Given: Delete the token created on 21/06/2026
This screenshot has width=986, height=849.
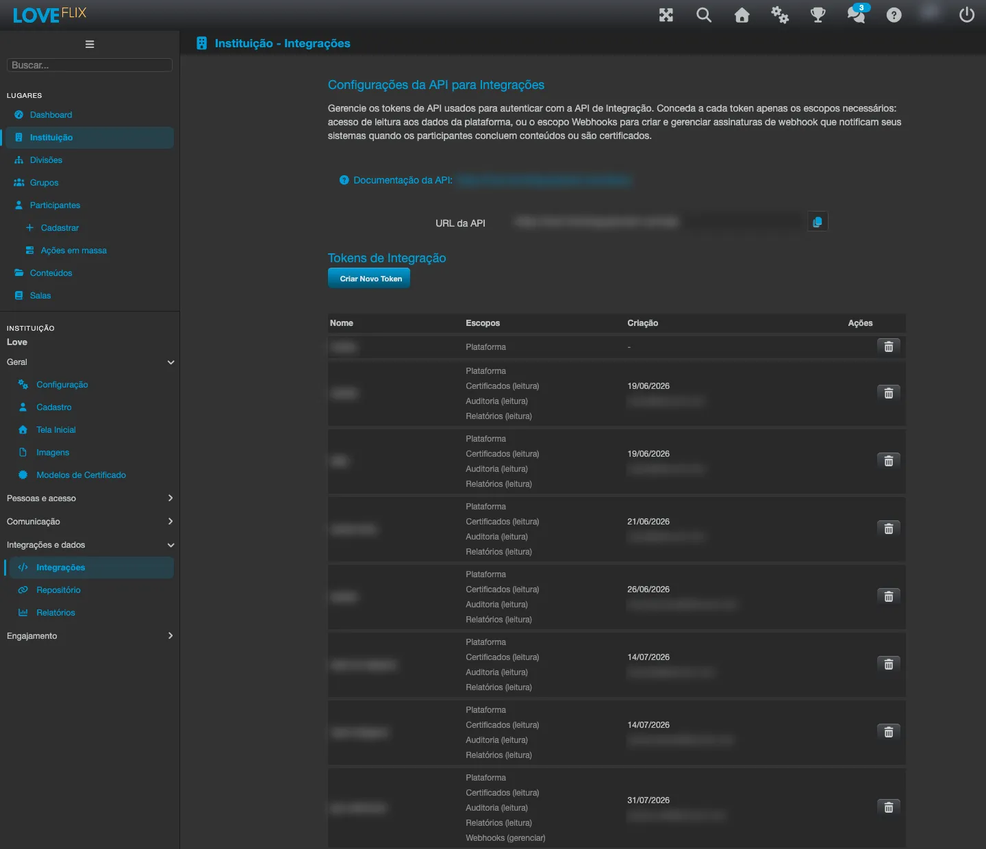Looking at the screenshot, I should tap(889, 529).
